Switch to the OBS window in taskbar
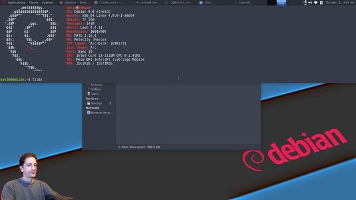The height and width of the screenshot is (200, 356). pyautogui.click(x=179, y=2)
